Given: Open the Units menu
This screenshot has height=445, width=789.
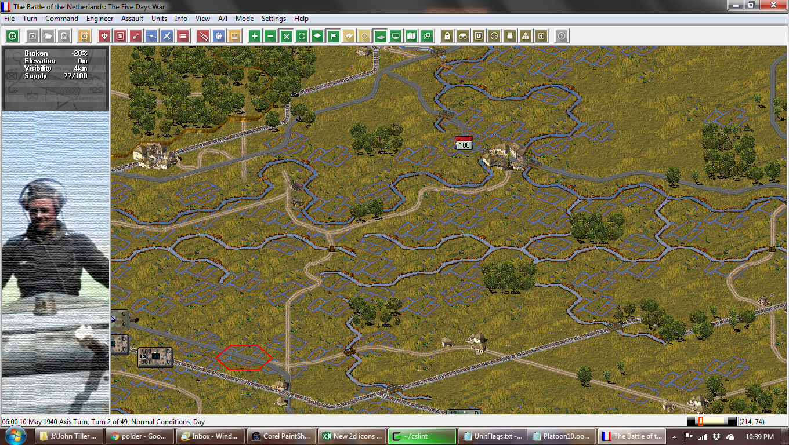Looking at the screenshot, I should coord(160,19).
